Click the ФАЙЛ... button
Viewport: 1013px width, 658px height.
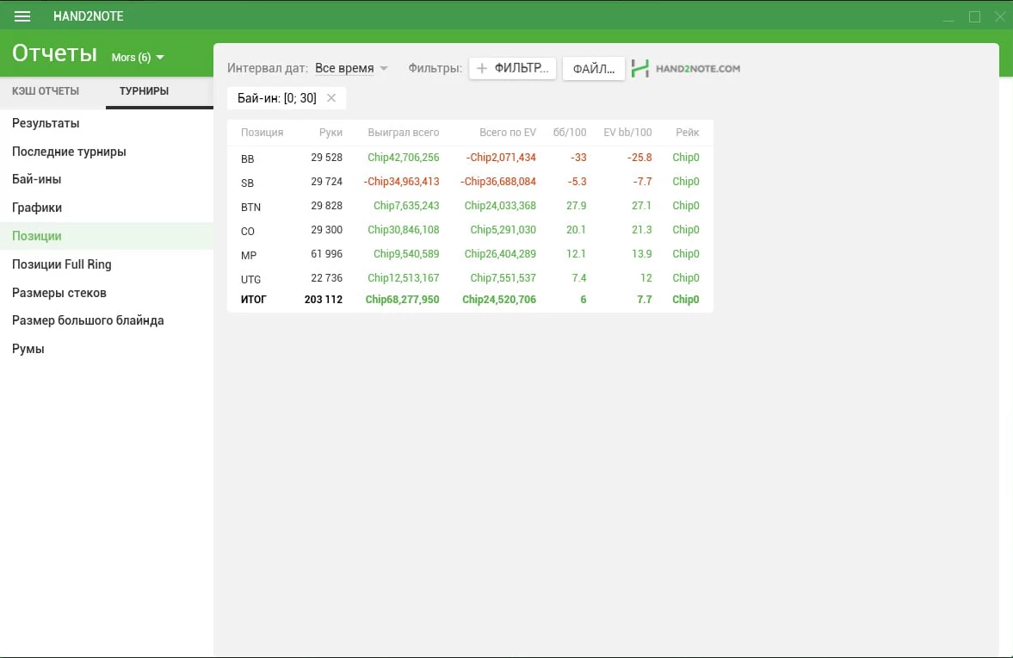click(x=594, y=69)
